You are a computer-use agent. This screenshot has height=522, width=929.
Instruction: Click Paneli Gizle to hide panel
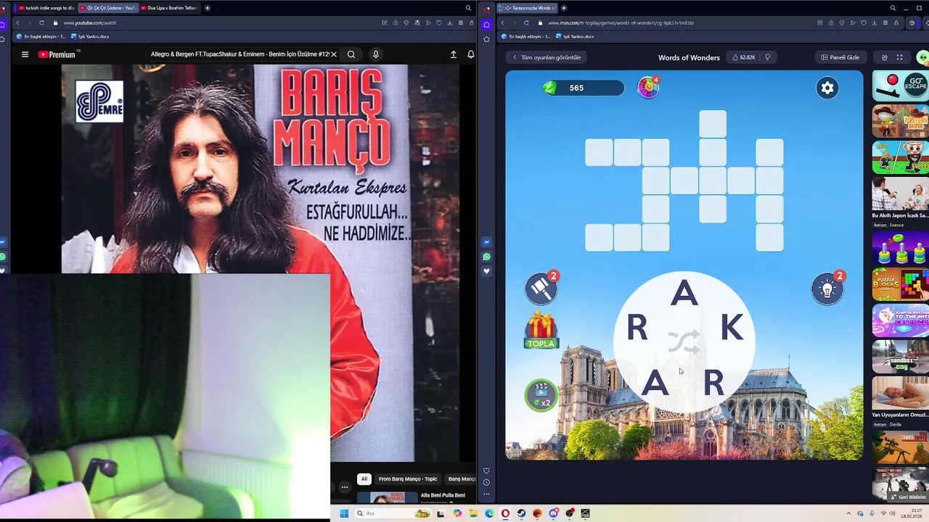840,57
